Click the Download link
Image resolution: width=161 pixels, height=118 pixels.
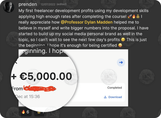115,97
